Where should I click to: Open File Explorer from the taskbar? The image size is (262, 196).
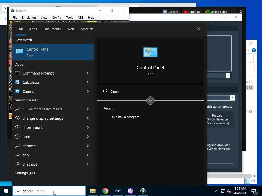tap(93, 191)
